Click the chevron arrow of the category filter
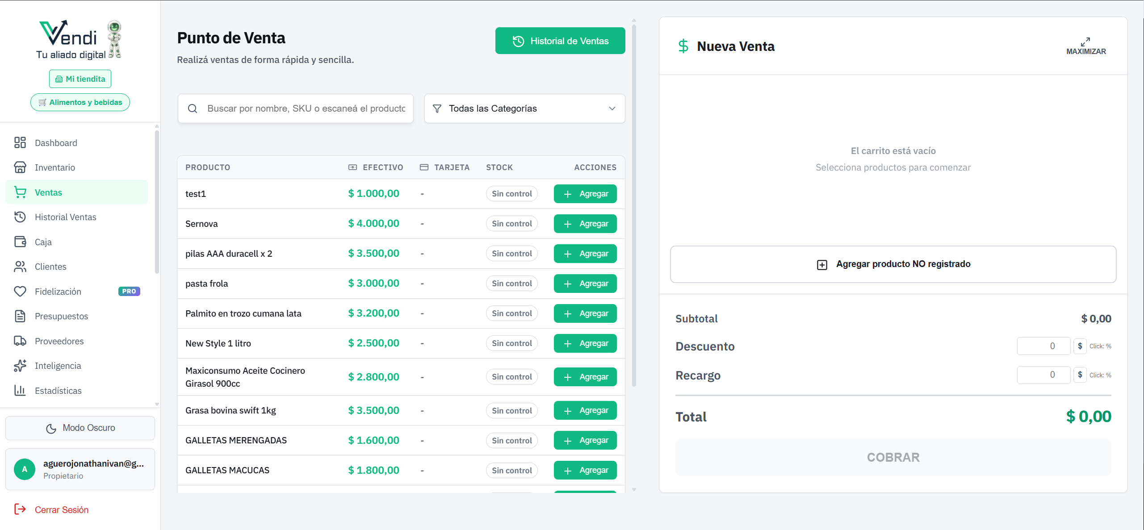 tap(612, 109)
